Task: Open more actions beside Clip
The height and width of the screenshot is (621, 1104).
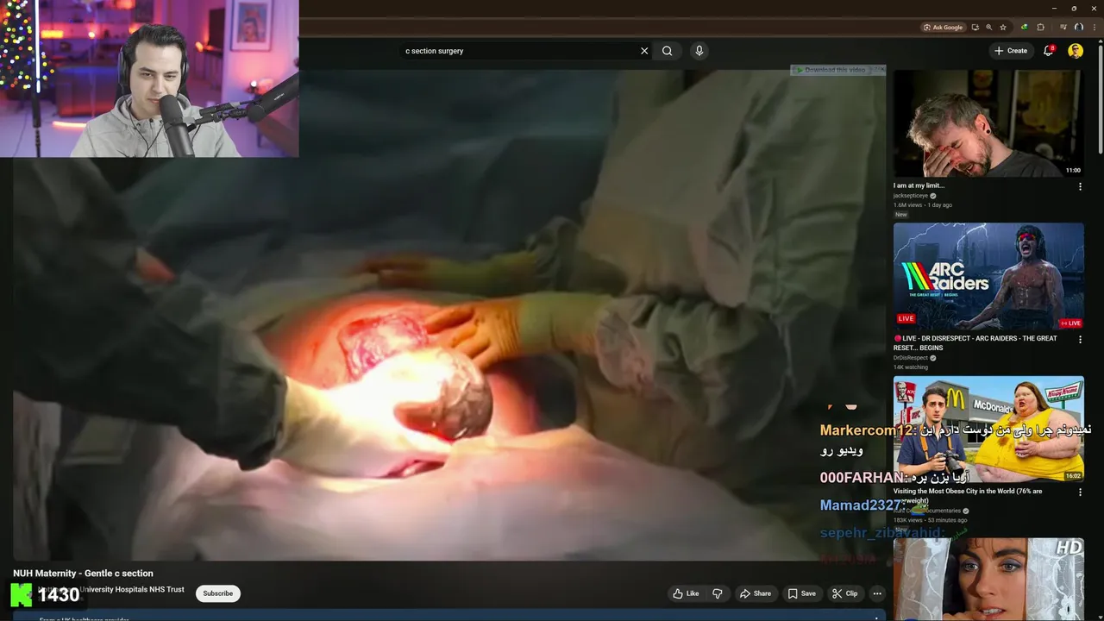Action: click(877, 593)
